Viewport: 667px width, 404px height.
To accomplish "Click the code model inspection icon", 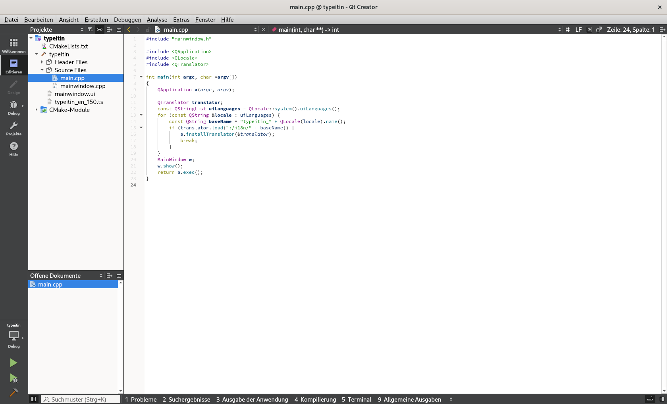I will click(x=599, y=29).
